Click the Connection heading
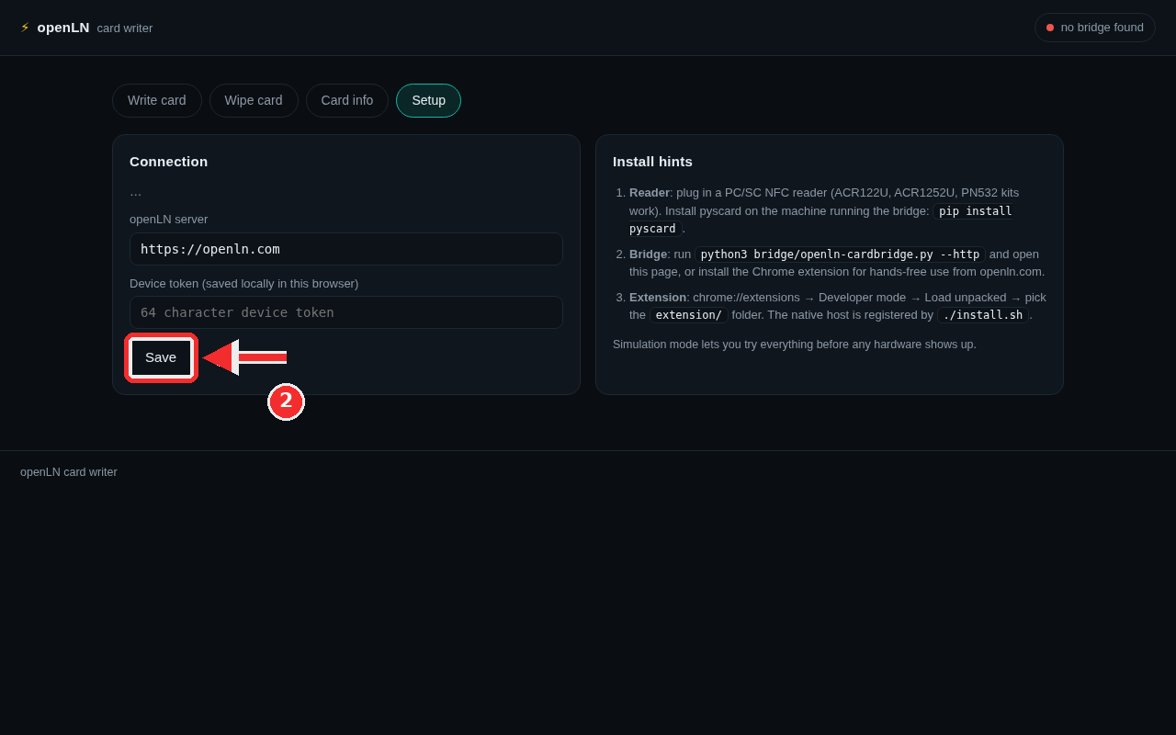 click(x=169, y=162)
